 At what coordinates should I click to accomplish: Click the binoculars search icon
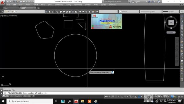pyautogui.click(x=130, y=2)
